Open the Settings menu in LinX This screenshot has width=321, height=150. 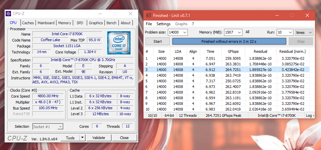click(163, 24)
